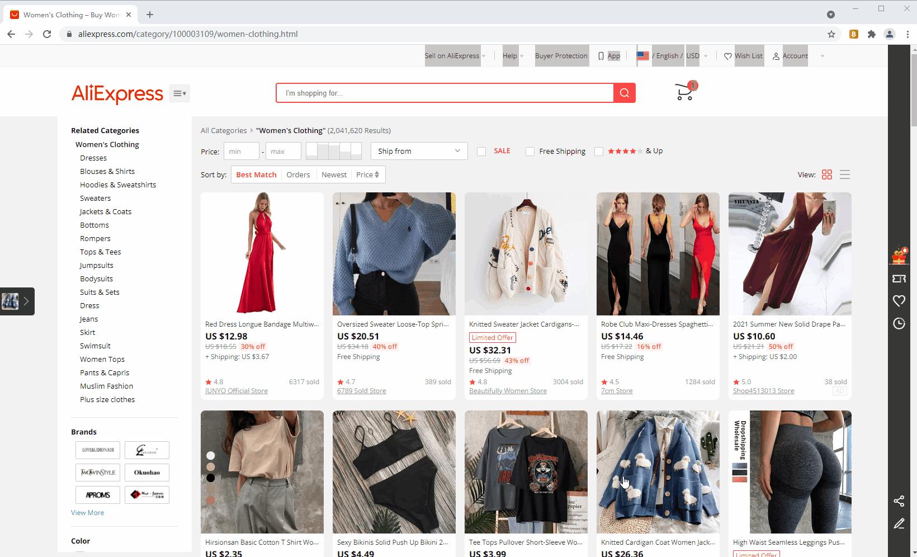This screenshot has width=917, height=557.
Task: Open the categories hamburger menu icon
Action: tap(179, 93)
